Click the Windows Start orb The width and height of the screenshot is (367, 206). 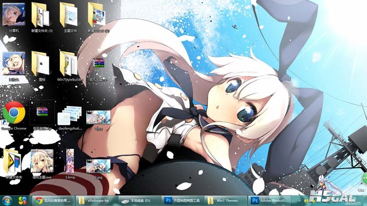coord(7,201)
